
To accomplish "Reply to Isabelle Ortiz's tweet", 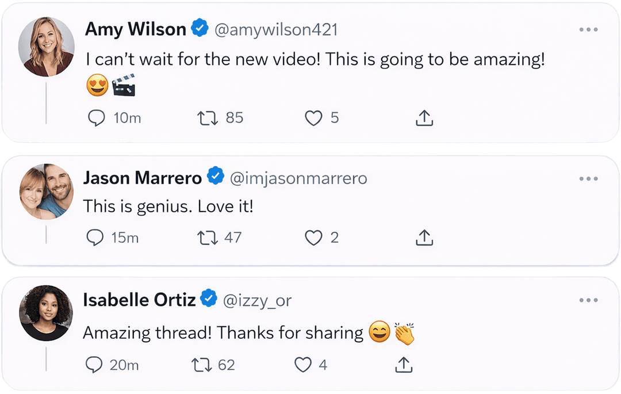I will (94, 365).
